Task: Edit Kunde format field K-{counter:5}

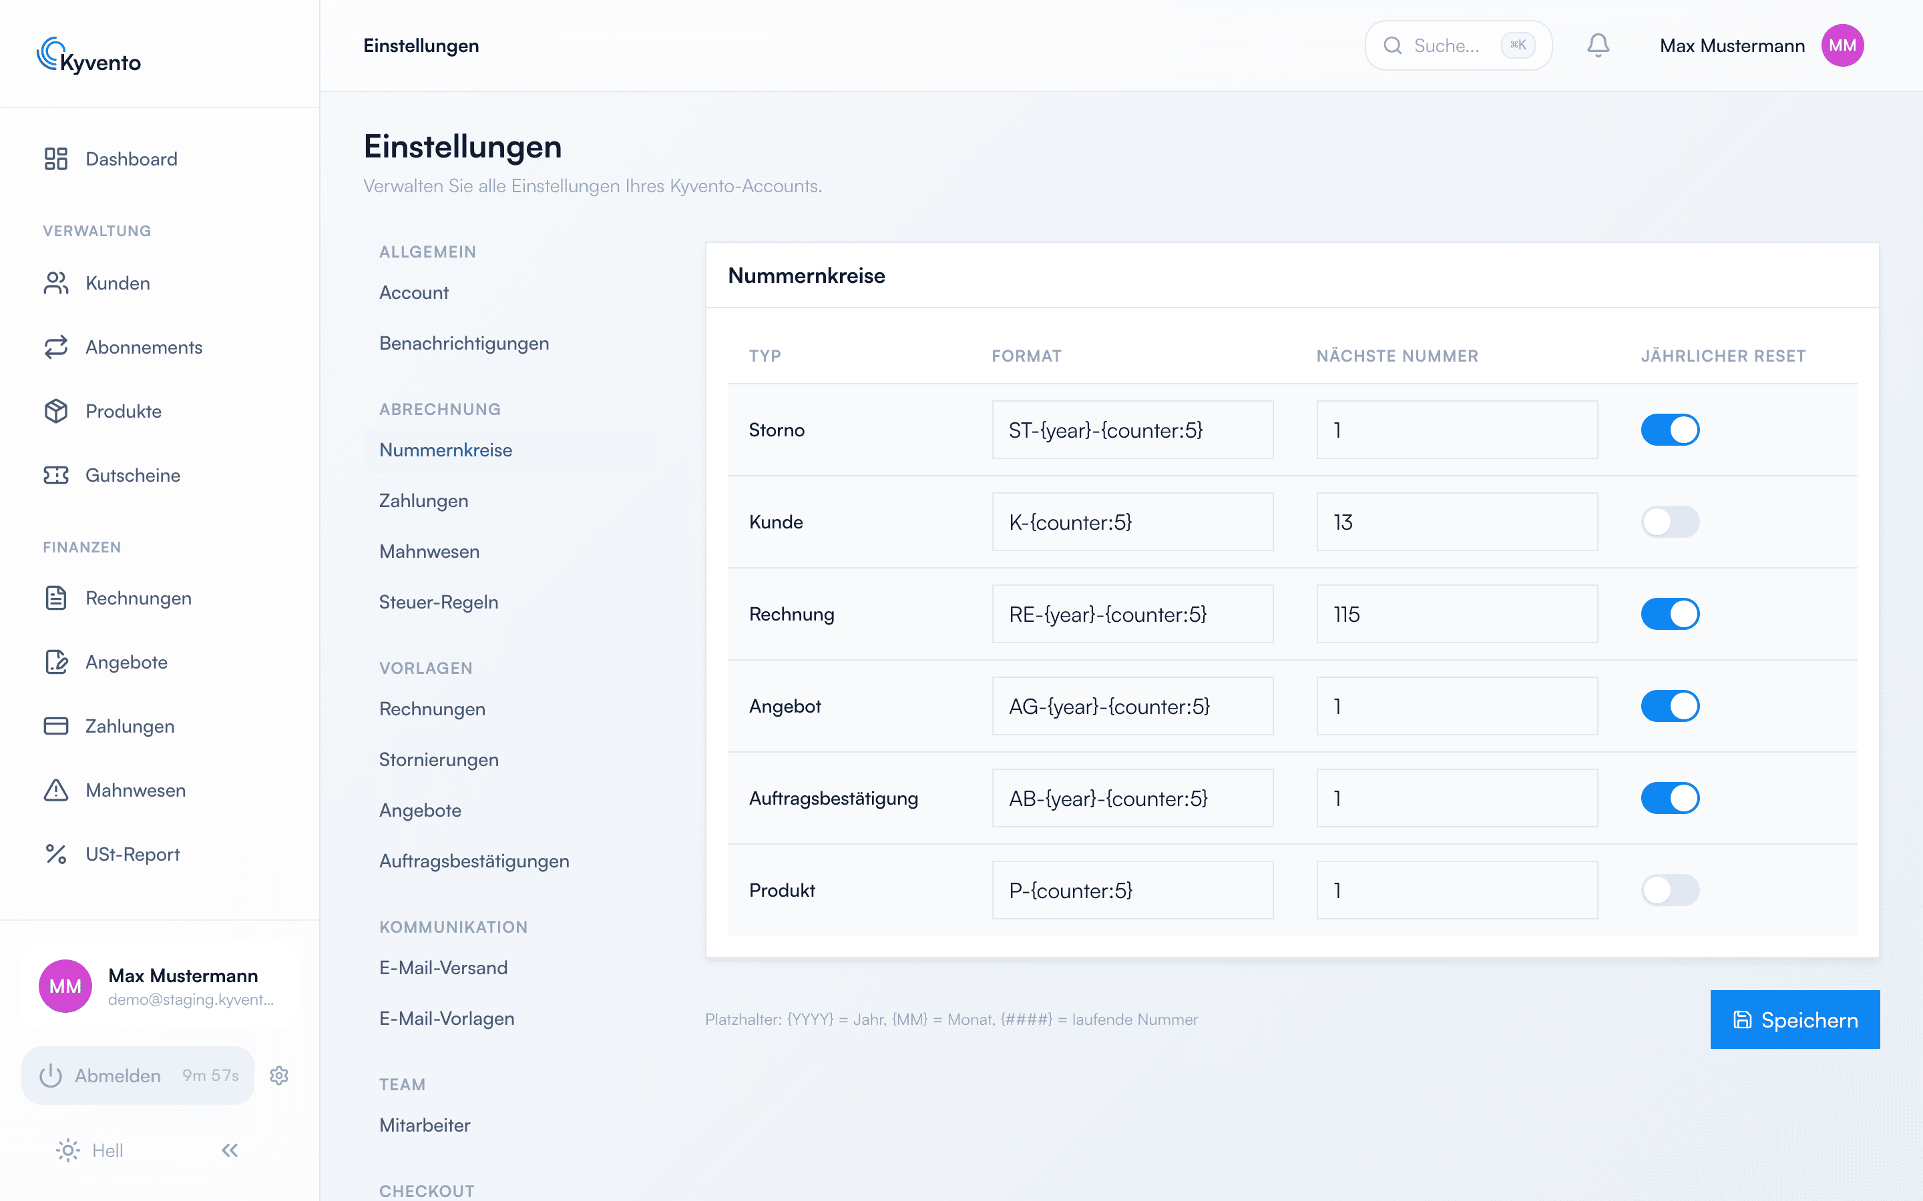Action: point(1132,522)
